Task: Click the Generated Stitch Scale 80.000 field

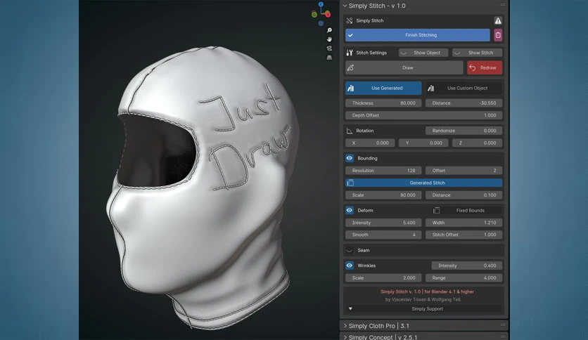Action: [x=383, y=195]
